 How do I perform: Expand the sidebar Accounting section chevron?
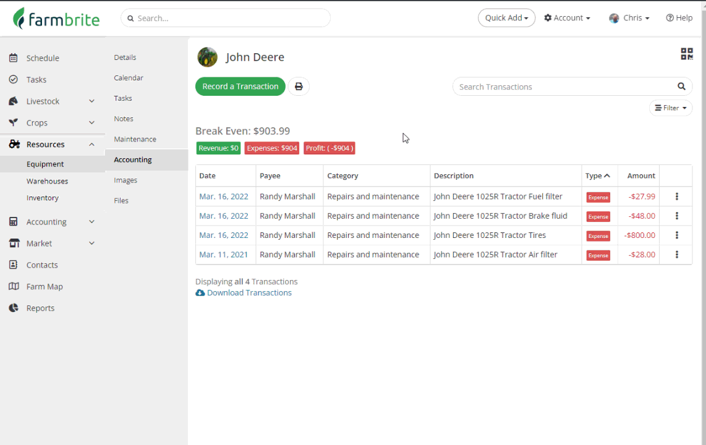pos(91,222)
